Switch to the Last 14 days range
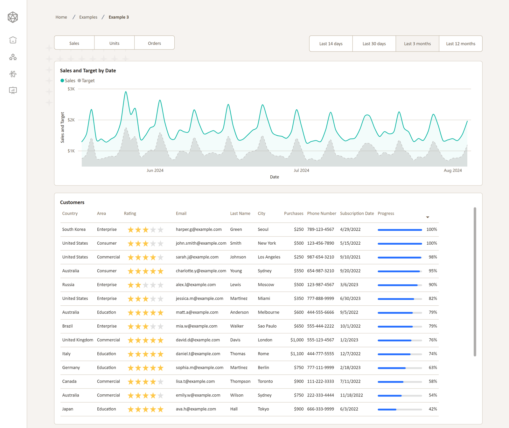This screenshot has width=509, height=428. coord(331,44)
